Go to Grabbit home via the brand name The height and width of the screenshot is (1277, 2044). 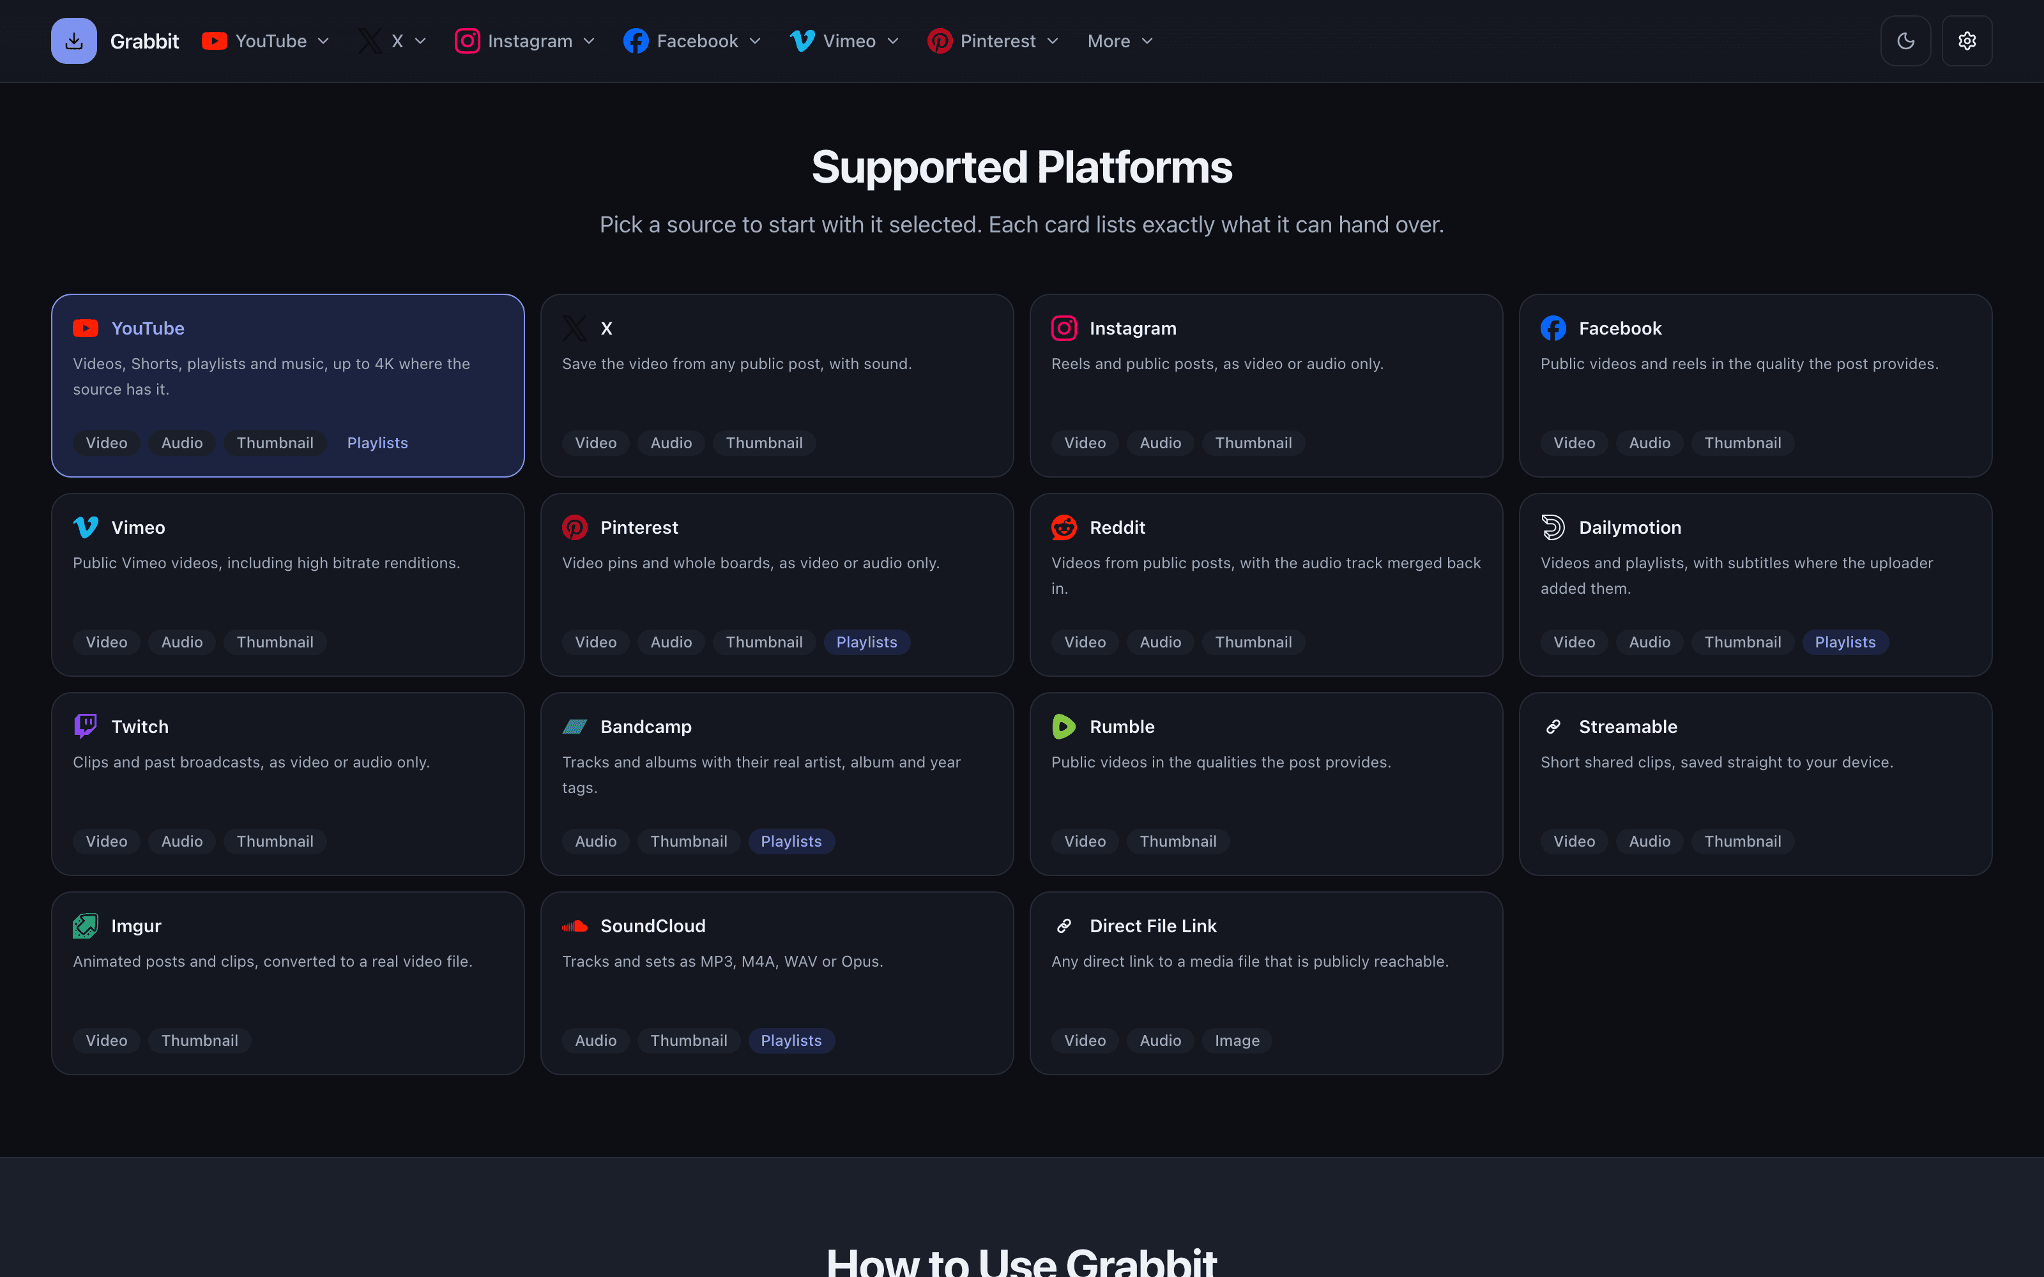[144, 40]
